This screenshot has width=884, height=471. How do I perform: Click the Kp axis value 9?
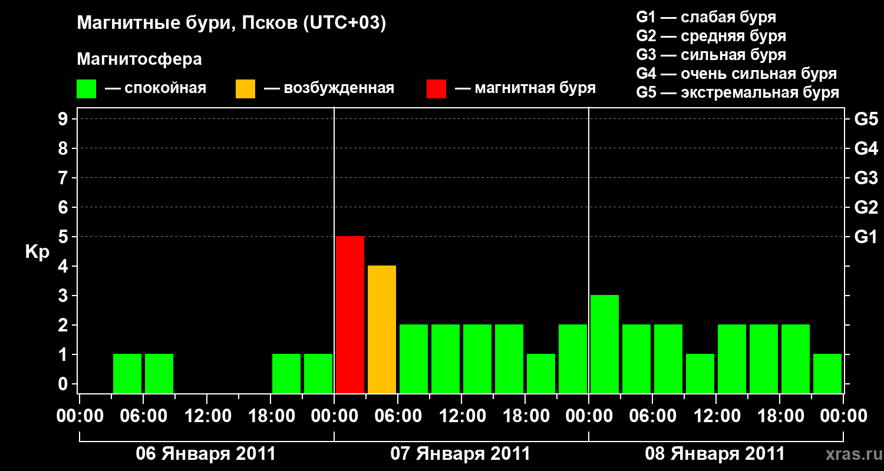pos(64,119)
